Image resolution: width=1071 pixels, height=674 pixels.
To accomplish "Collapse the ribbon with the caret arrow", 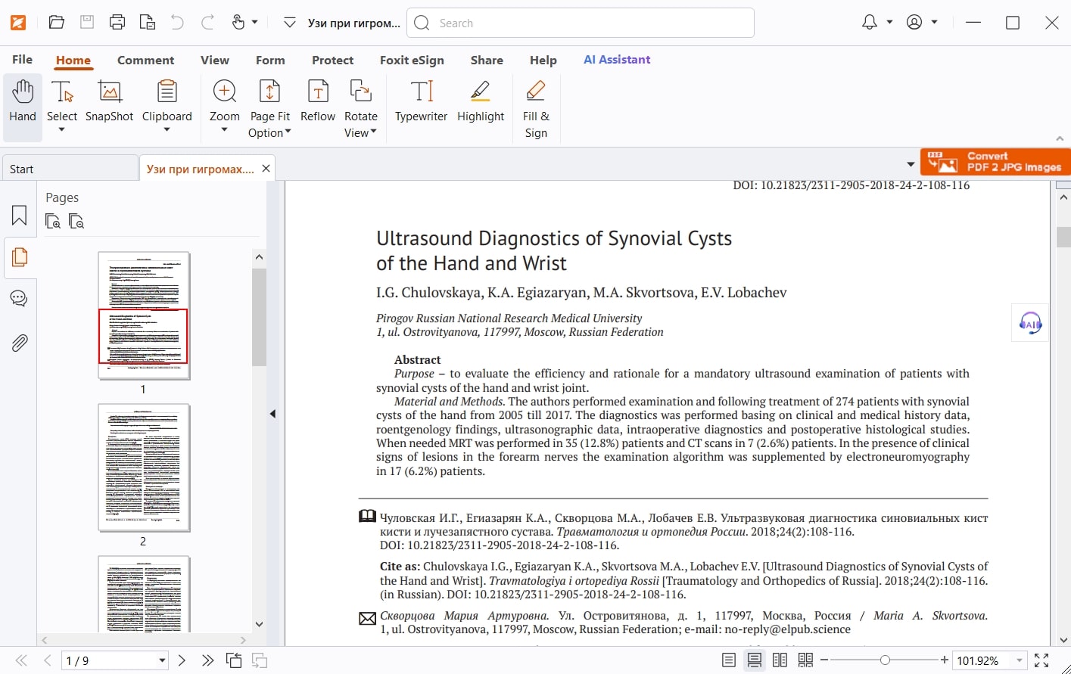I will (x=1060, y=138).
